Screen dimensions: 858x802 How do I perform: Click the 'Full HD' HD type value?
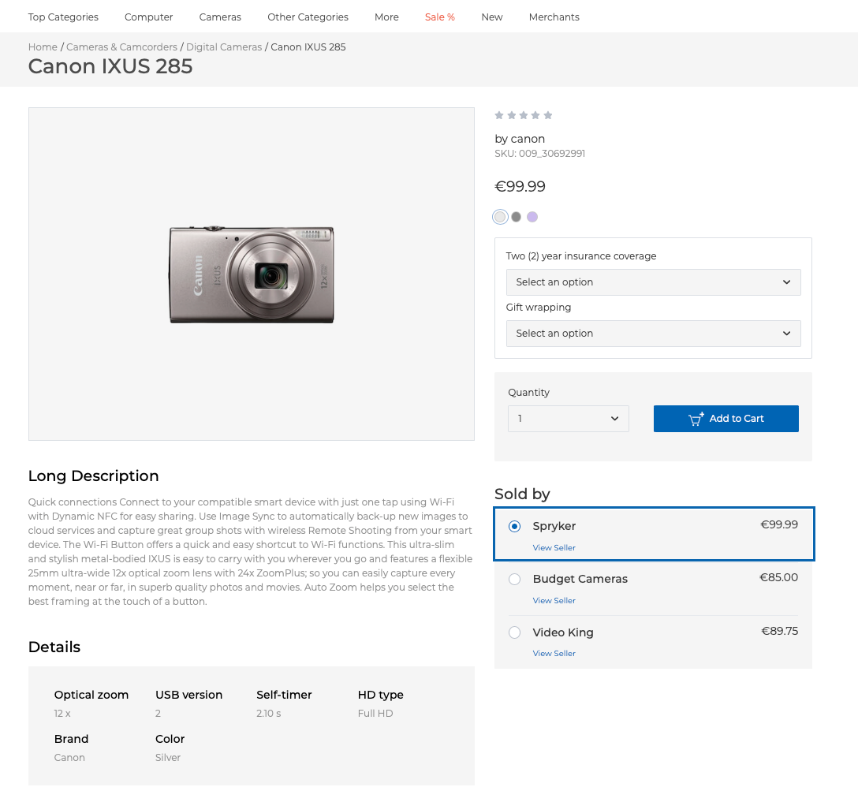click(375, 714)
